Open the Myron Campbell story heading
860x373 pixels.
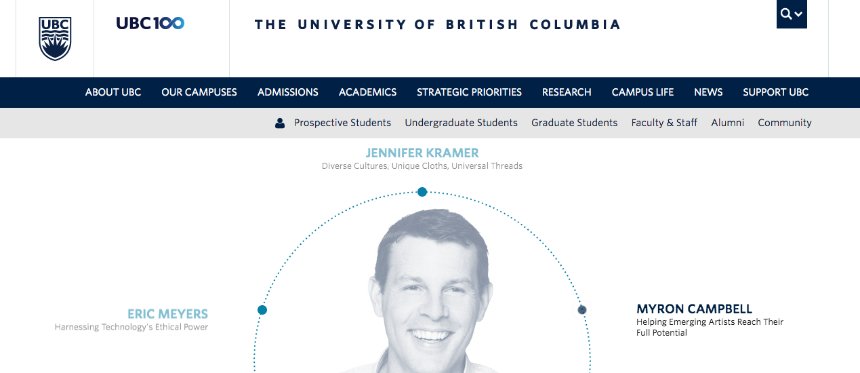pyautogui.click(x=694, y=309)
